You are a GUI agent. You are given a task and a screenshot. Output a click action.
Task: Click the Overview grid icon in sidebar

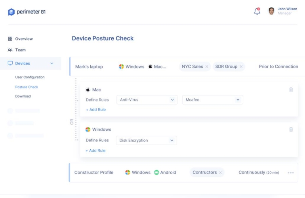(10, 39)
